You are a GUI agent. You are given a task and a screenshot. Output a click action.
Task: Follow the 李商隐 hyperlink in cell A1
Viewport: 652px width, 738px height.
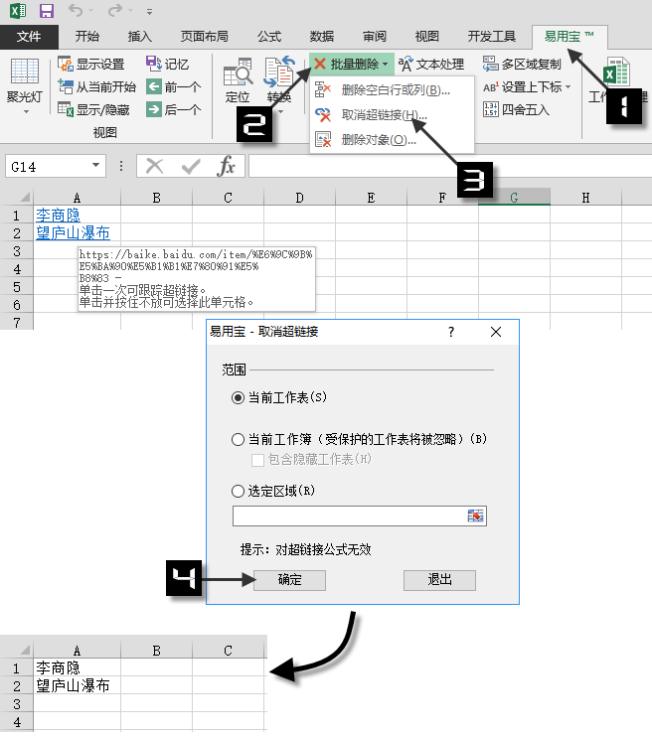pyautogui.click(x=58, y=216)
